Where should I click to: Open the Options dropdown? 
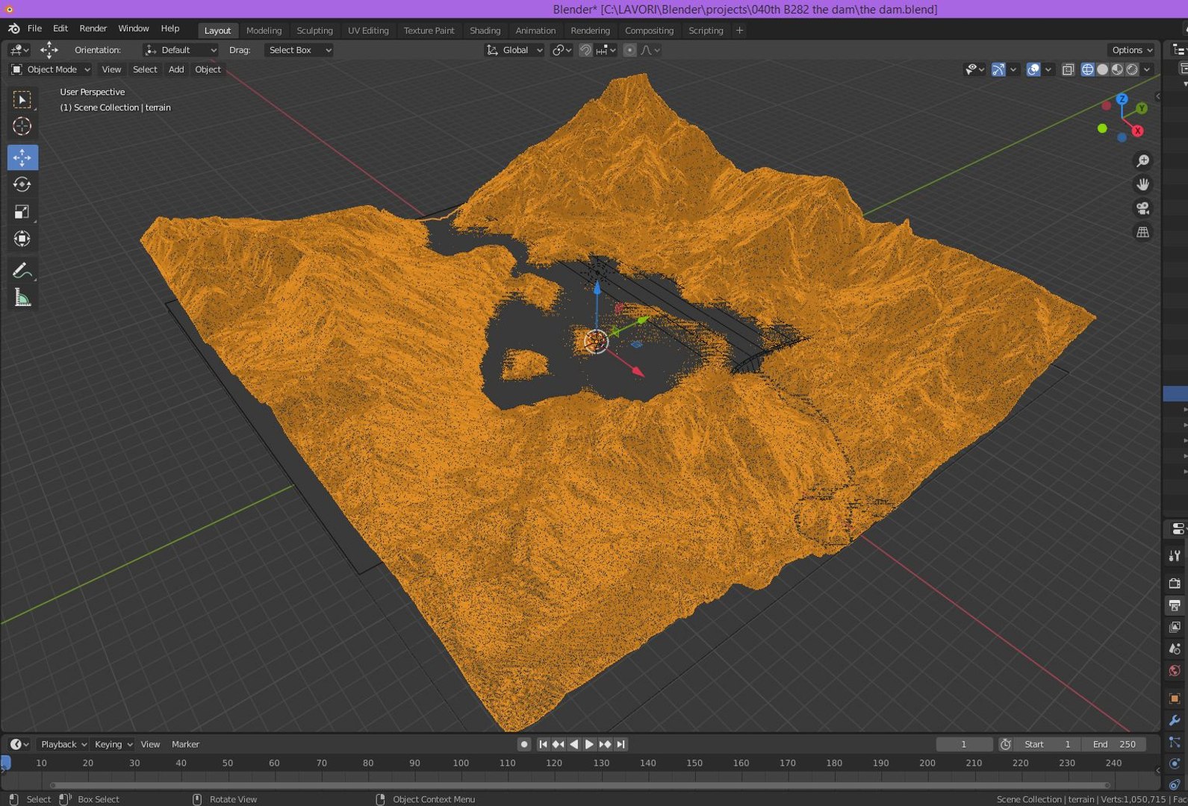point(1132,50)
